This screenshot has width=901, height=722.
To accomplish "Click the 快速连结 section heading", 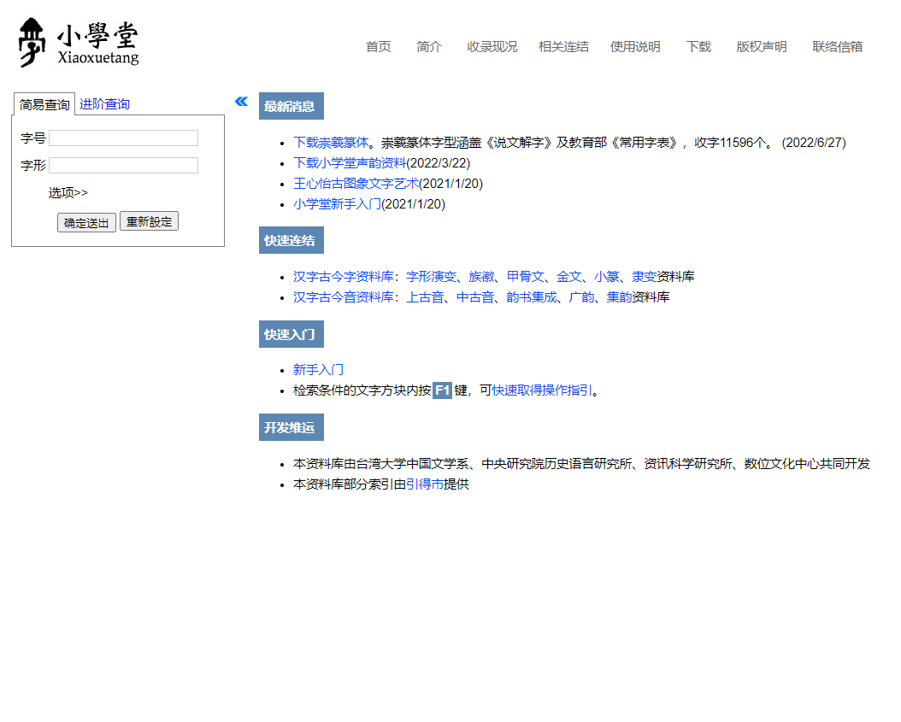I will (x=291, y=240).
